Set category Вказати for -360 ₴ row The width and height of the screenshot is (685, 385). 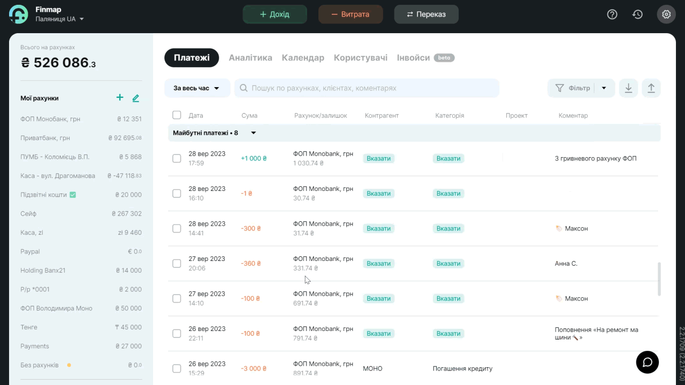click(x=448, y=264)
